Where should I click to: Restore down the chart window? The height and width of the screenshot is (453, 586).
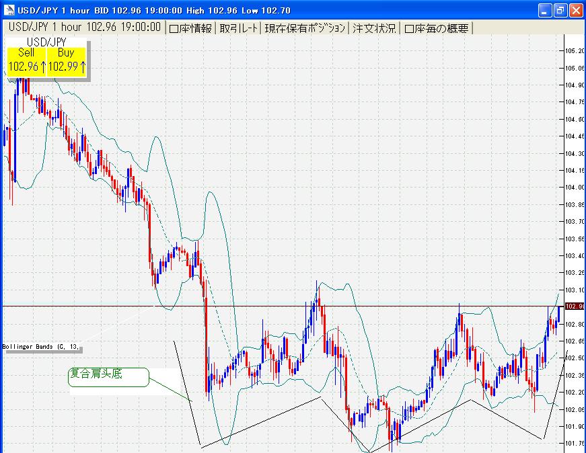[560, 10]
